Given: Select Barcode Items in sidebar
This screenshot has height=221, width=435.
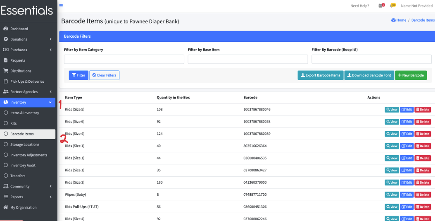Looking at the screenshot, I should click(28, 134).
